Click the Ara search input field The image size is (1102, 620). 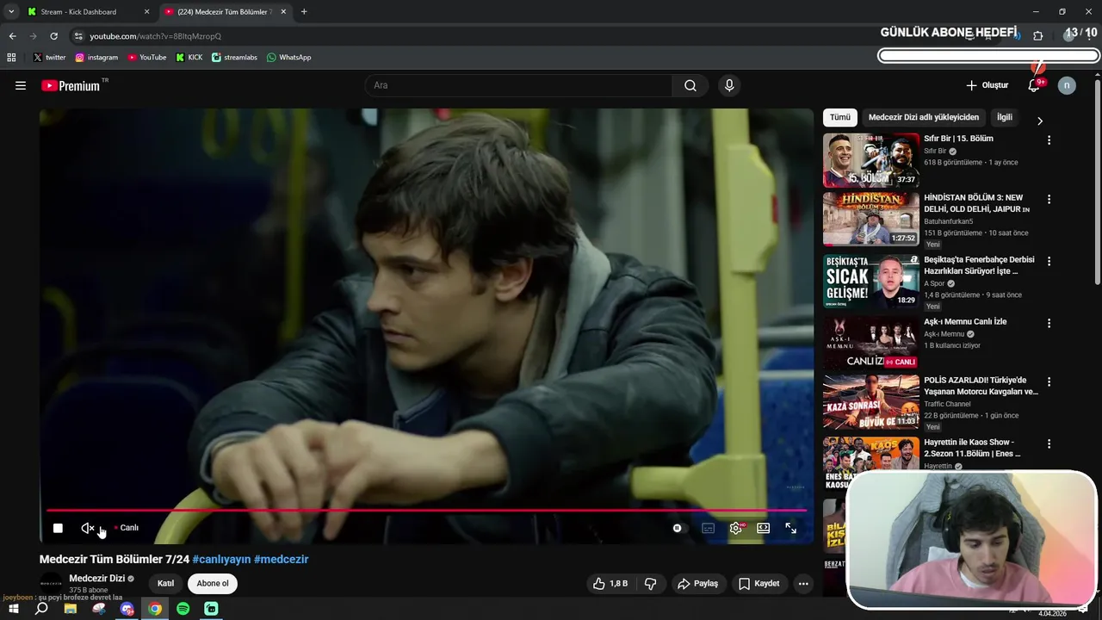[x=518, y=85]
